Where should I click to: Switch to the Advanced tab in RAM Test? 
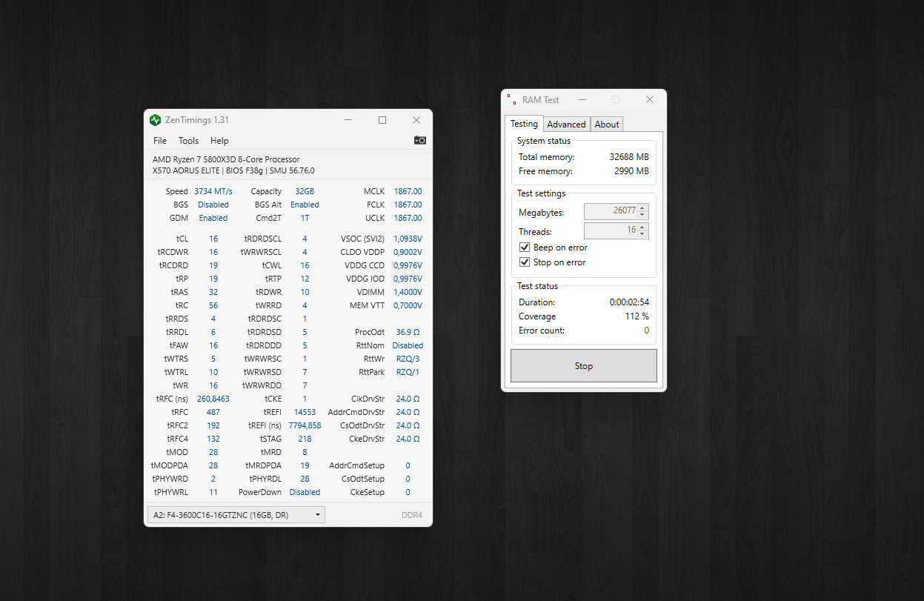coord(567,124)
